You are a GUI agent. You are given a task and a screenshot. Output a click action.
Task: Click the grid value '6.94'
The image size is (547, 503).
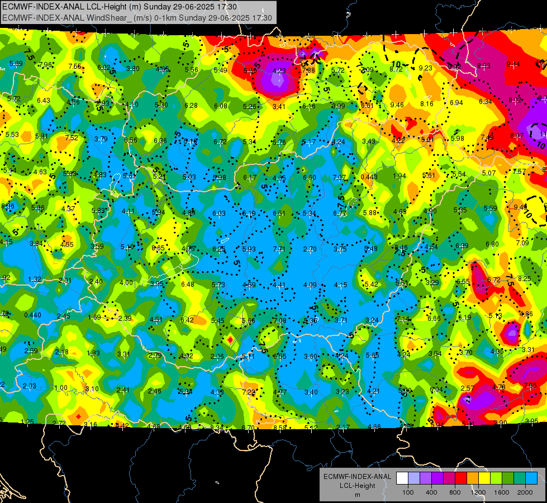pyautogui.click(x=456, y=103)
